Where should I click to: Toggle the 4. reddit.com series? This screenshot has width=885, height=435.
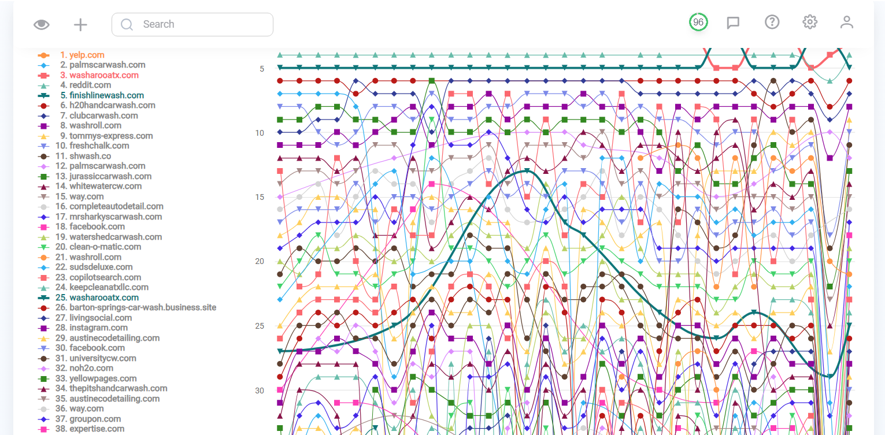click(x=75, y=85)
